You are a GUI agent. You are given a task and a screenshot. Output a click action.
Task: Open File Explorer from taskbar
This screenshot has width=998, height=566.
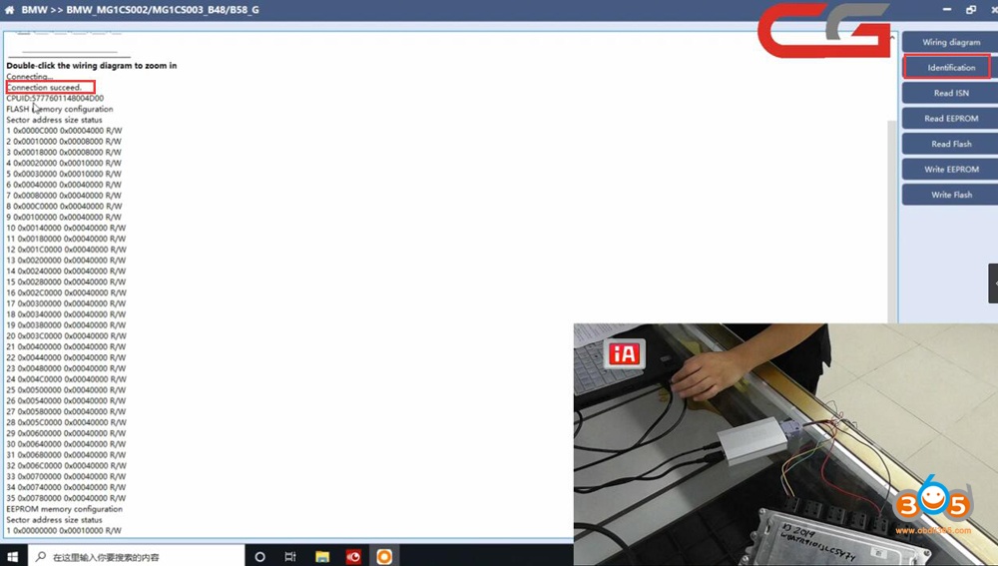coord(322,556)
